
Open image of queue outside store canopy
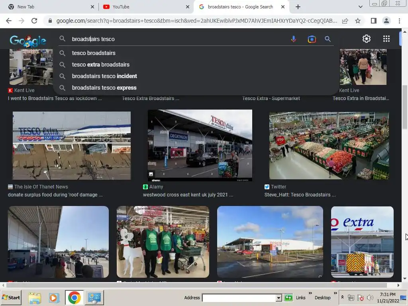coord(58,242)
